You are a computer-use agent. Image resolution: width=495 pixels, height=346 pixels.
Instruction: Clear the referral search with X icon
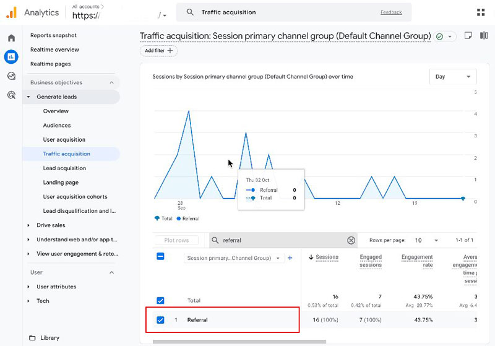[x=351, y=241]
